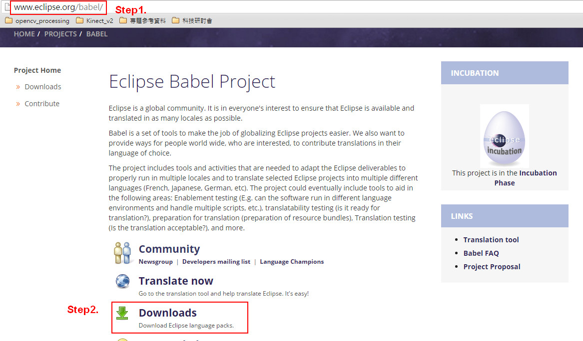
Task: Open the Translation tool link
Action: (x=491, y=240)
